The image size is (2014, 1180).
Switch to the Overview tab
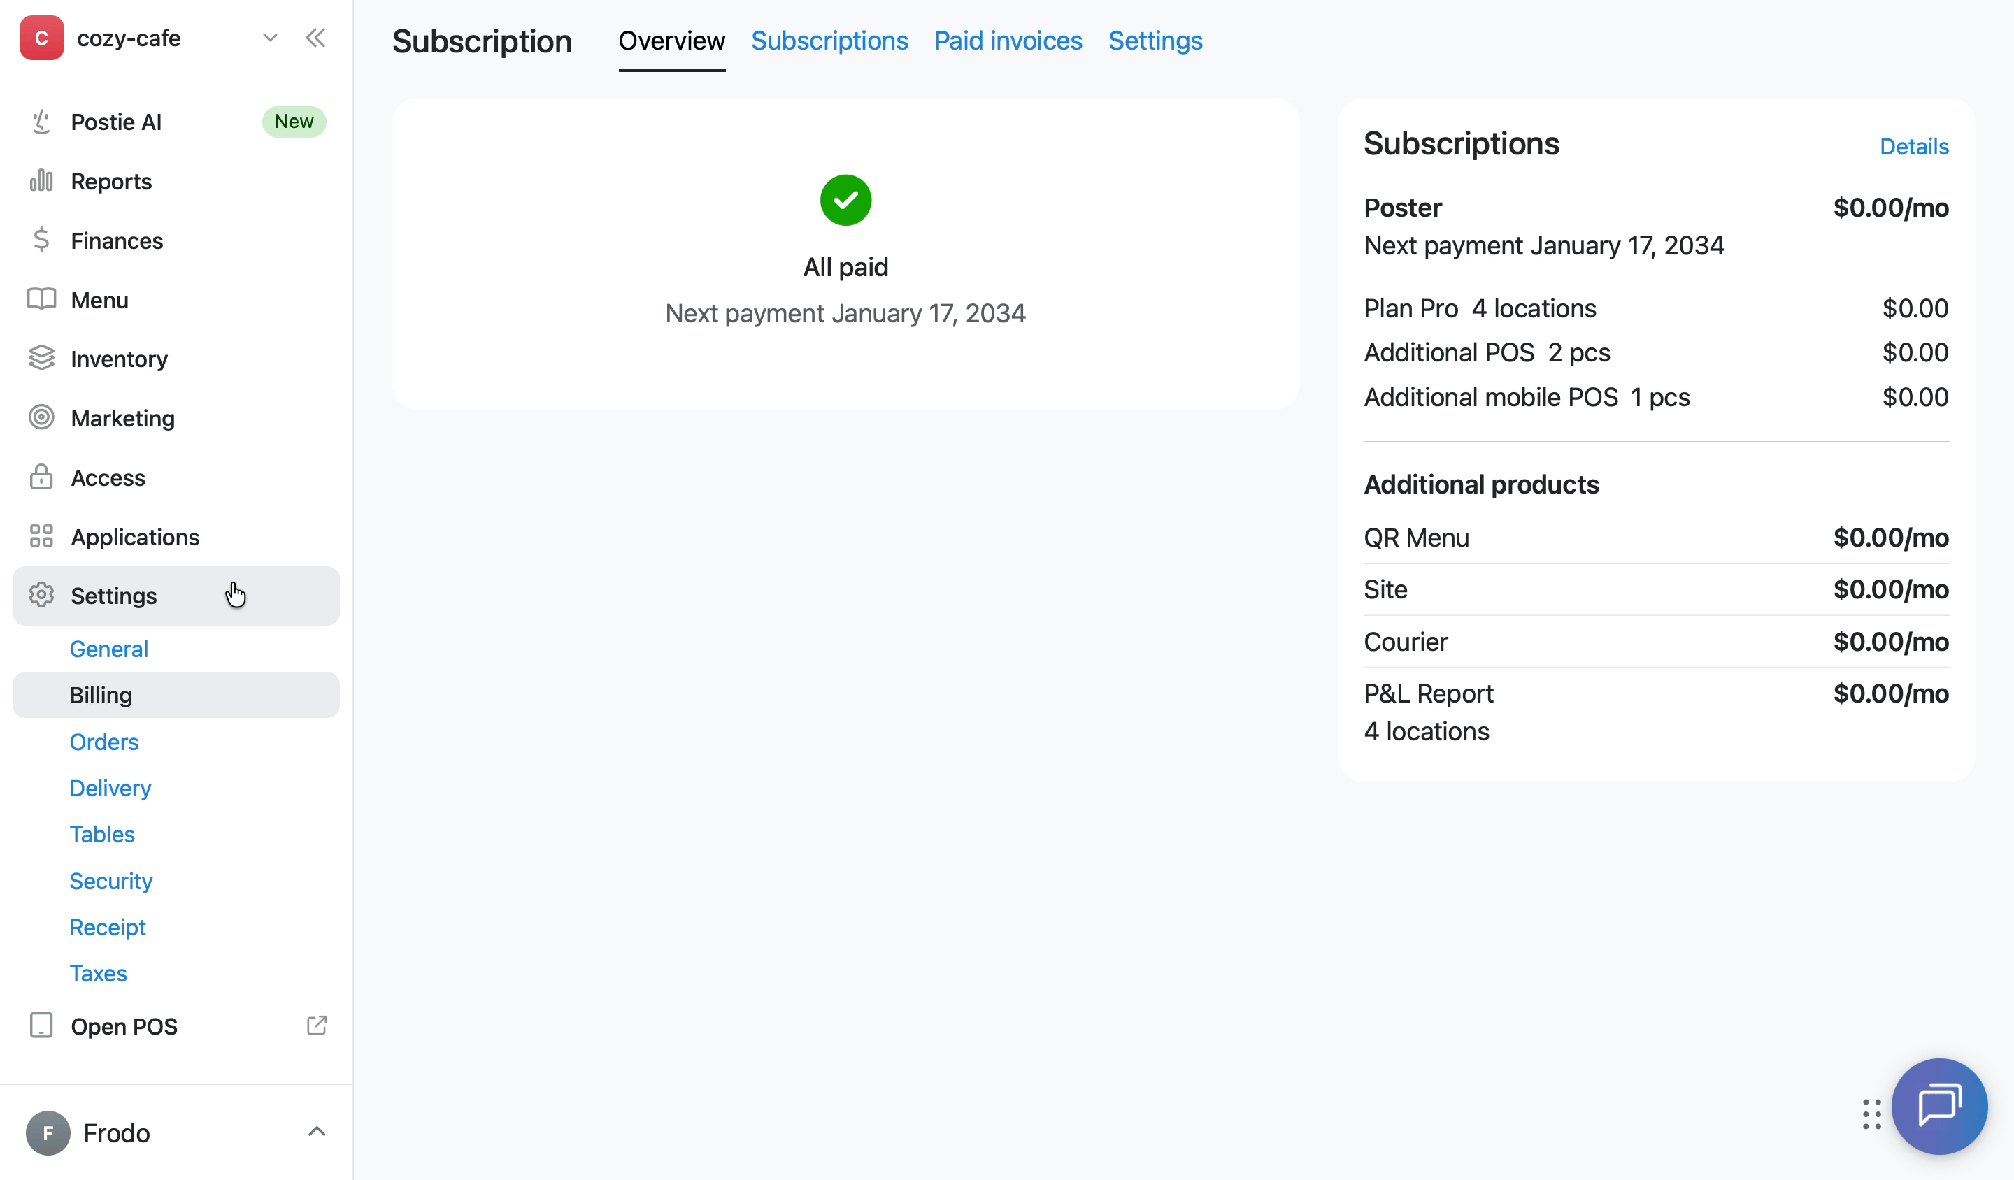[x=672, y=41]
